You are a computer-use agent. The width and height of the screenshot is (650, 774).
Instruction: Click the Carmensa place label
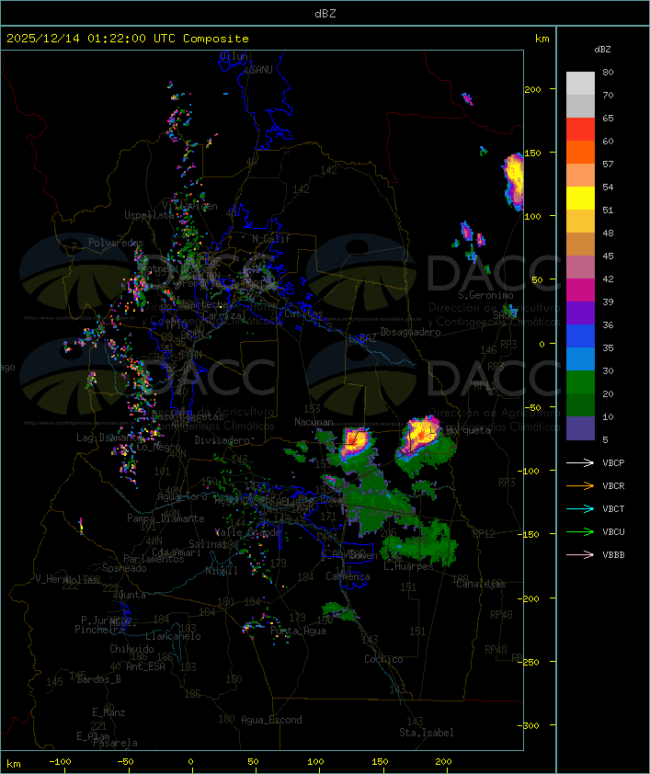tap(348, 576)
